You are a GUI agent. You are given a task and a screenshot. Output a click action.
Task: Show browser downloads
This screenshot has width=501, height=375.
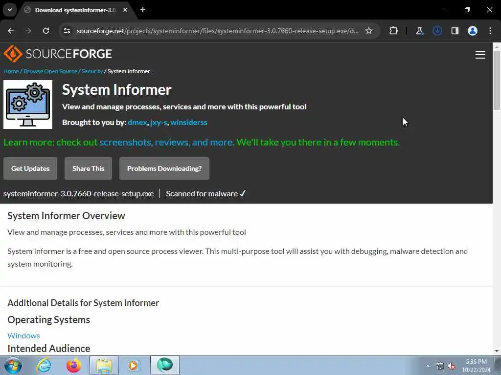coord(437,31)
